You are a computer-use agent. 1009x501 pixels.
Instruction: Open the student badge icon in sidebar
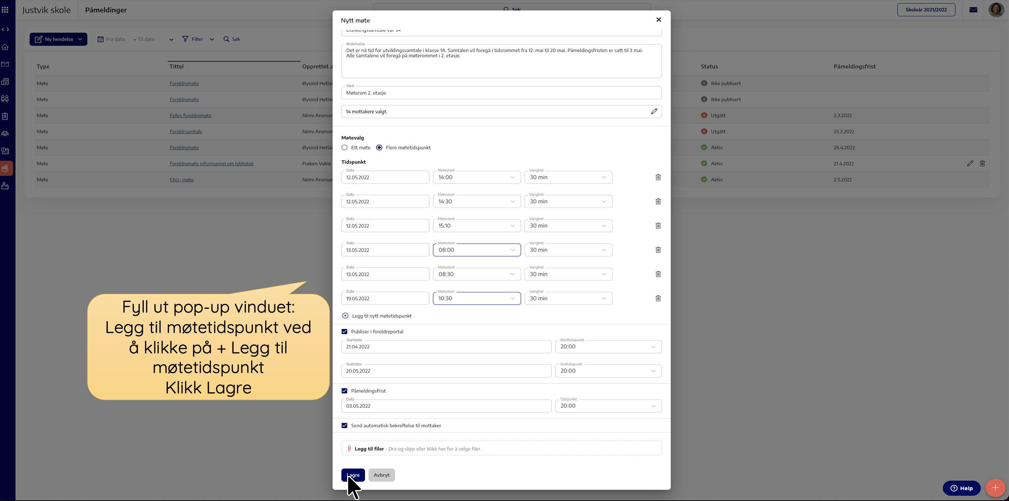point(5,116)
